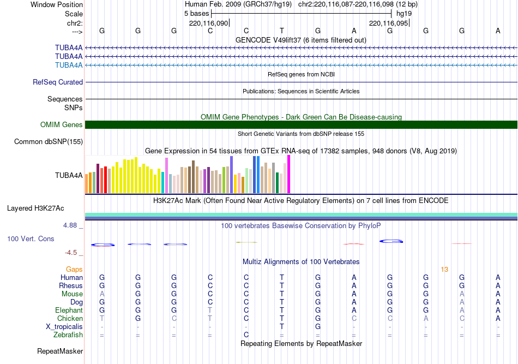Click the T base in the reference sequence row

pos(282,31)
